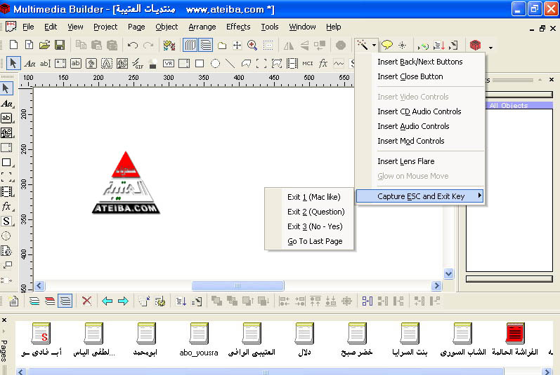Image resolution: width=560 pixels, height=375 pixels.
Task: Choose Insert Mod Controls
Action: coord(411,141)
